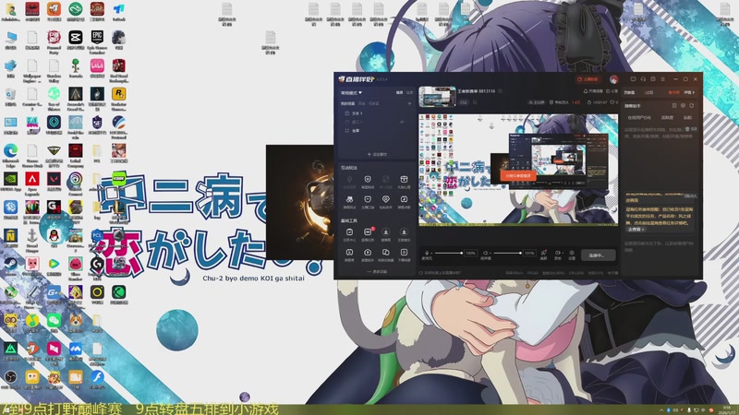Click orange button inside the live preview
The image size is (739, 415).
(x=518, y=175)
